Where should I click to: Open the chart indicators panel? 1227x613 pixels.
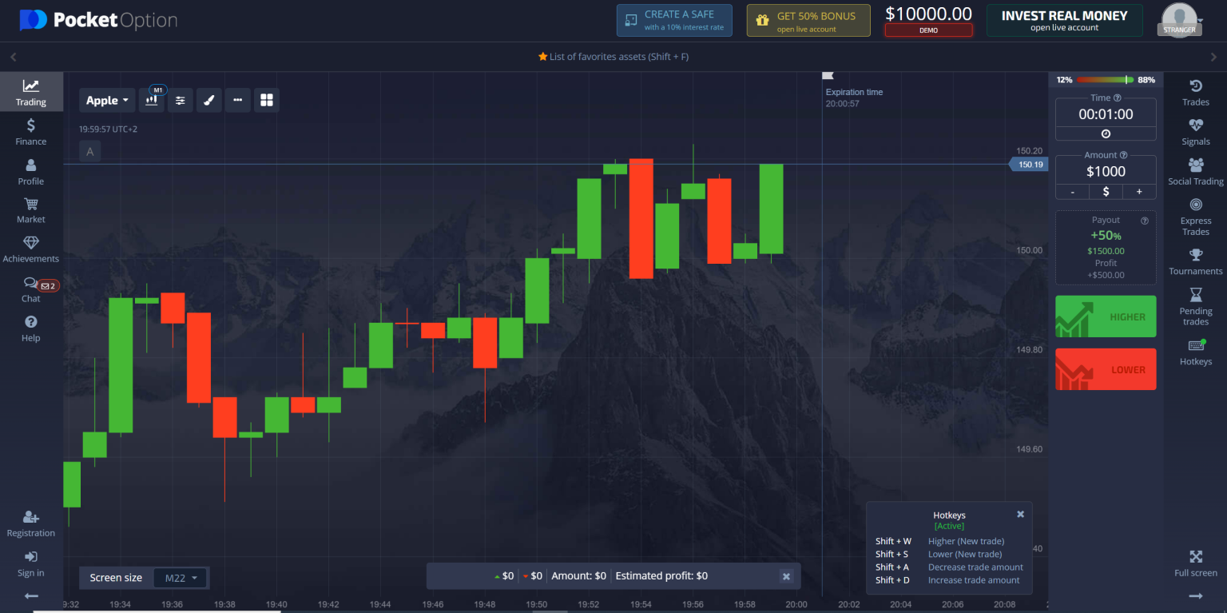click(x=180, y=100)
